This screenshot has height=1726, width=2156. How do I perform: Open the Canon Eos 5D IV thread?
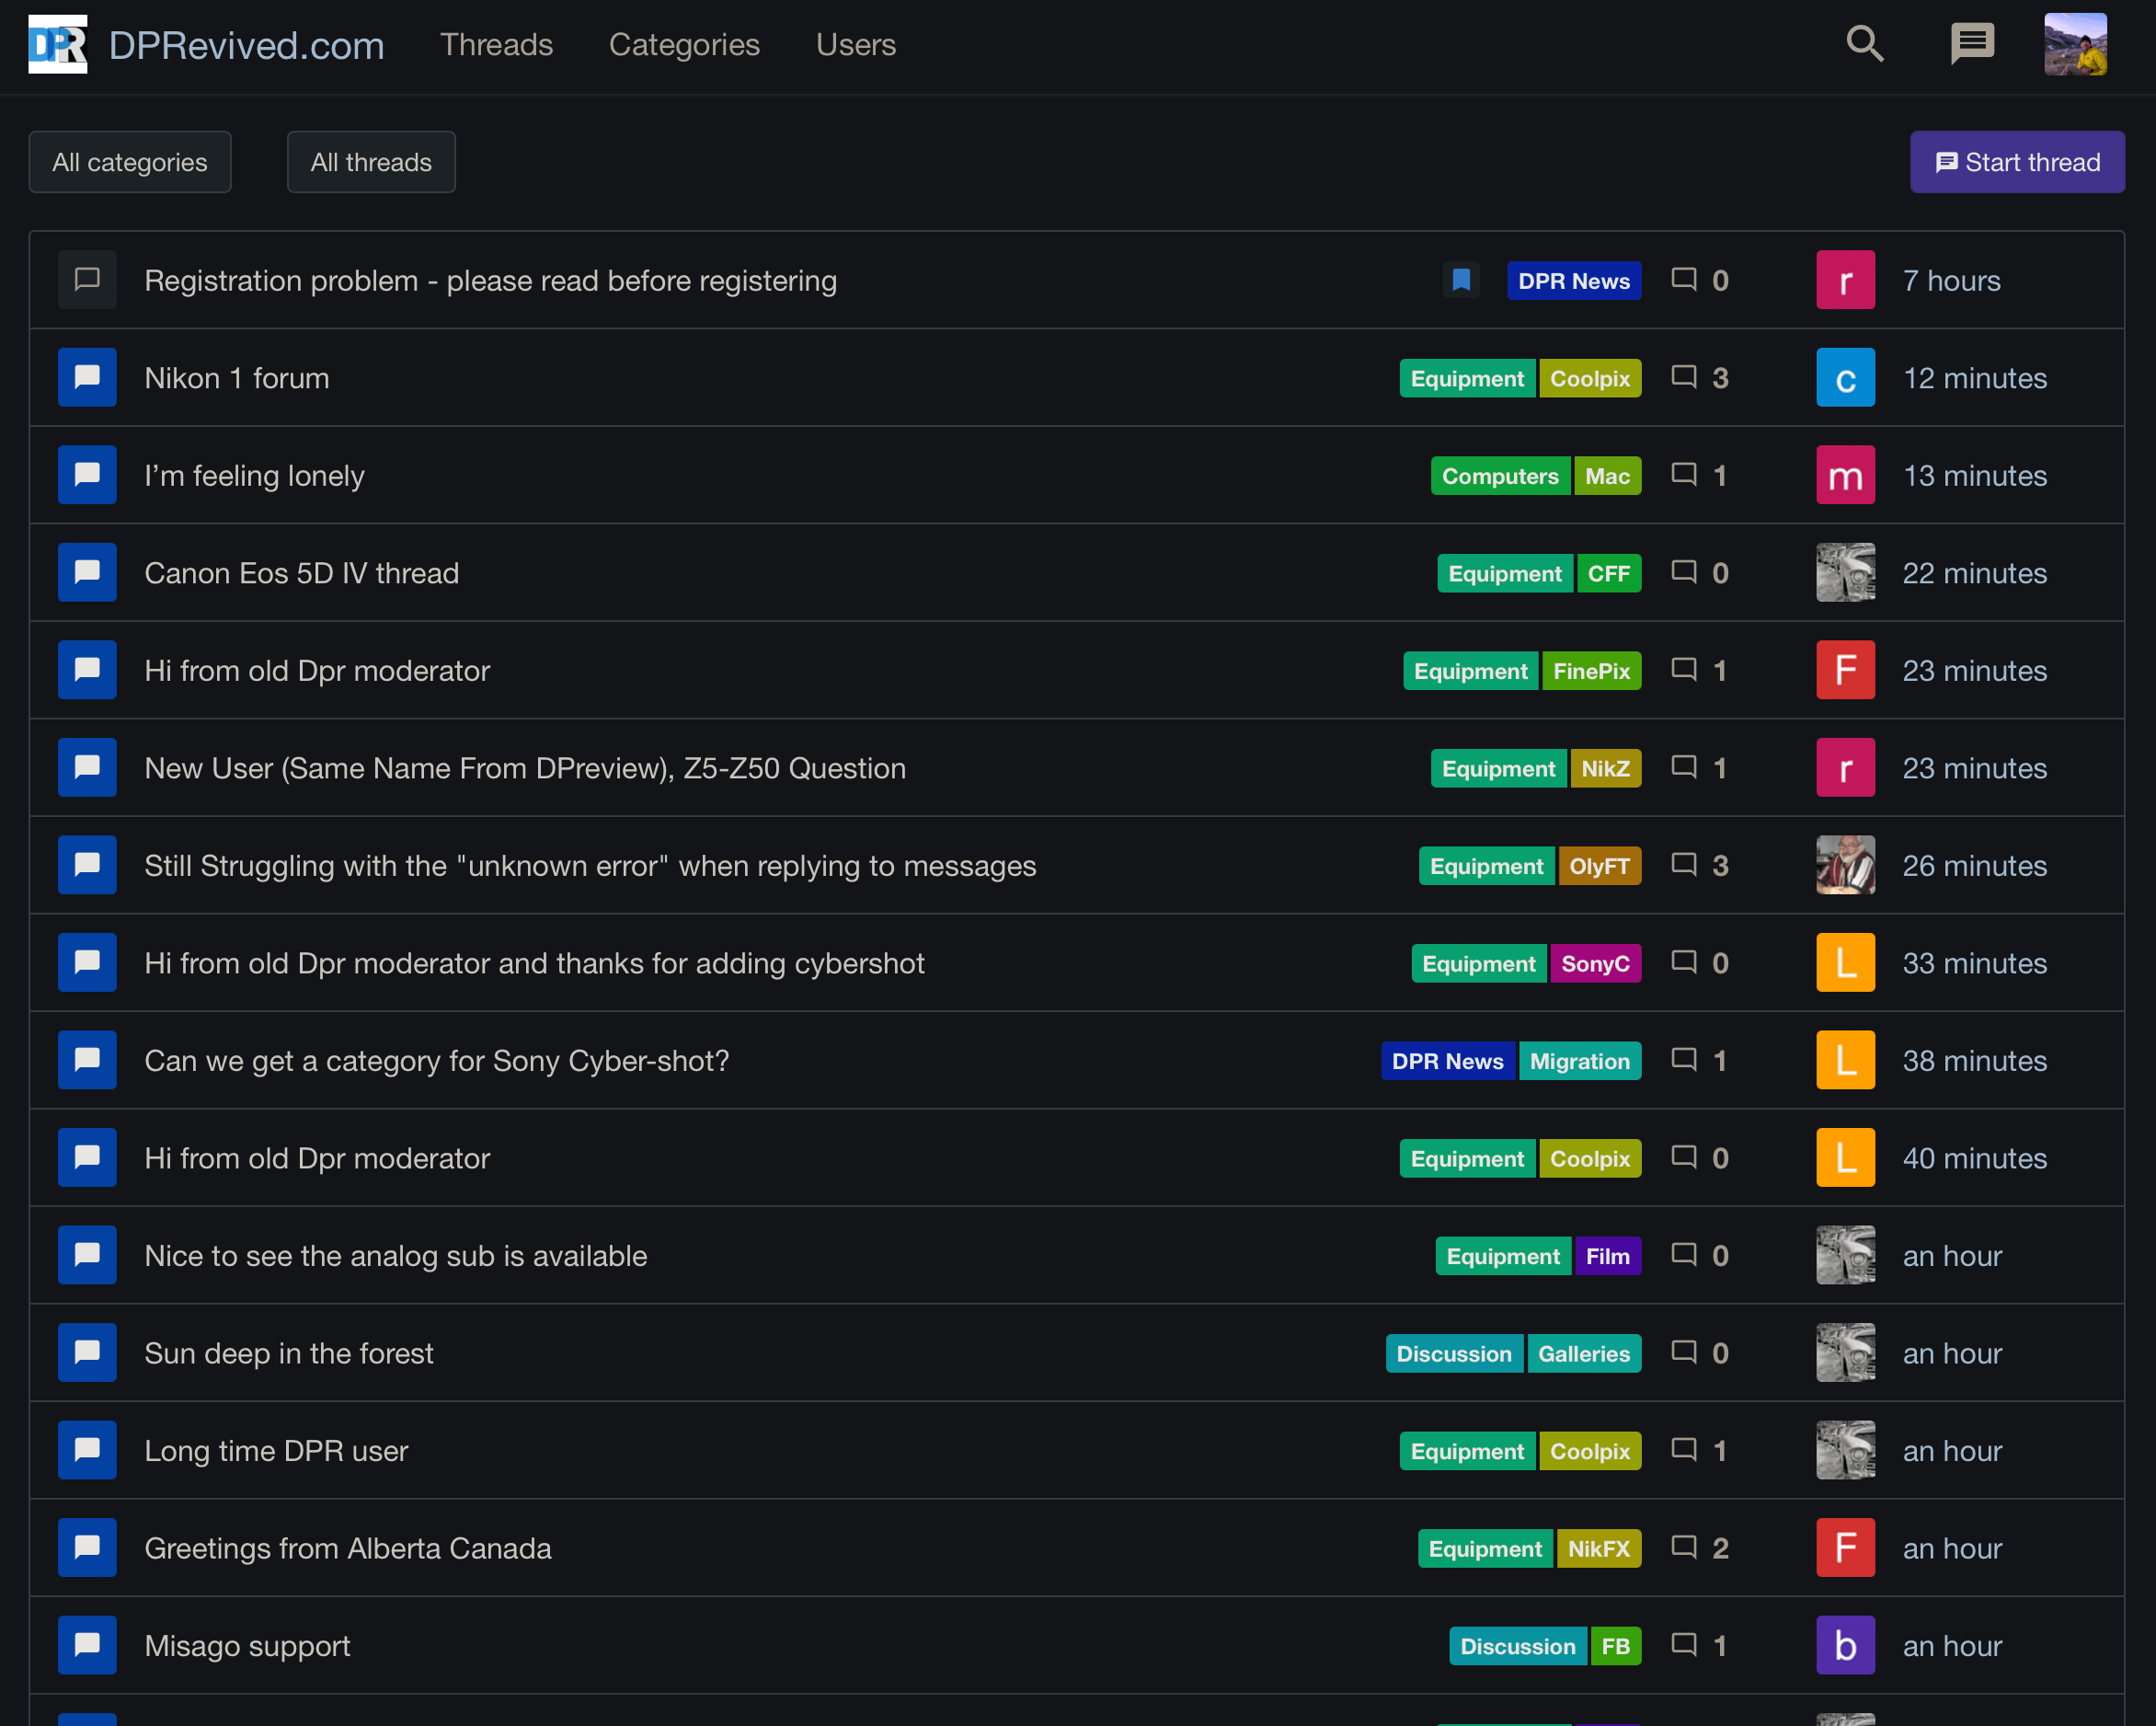(301, 573)
